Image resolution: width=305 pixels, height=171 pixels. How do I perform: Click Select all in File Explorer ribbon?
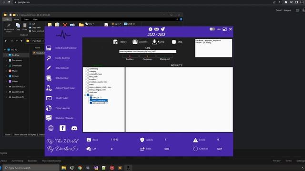129,24
